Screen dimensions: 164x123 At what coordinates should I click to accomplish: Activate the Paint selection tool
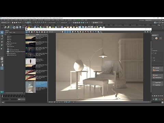click(2, 39)
